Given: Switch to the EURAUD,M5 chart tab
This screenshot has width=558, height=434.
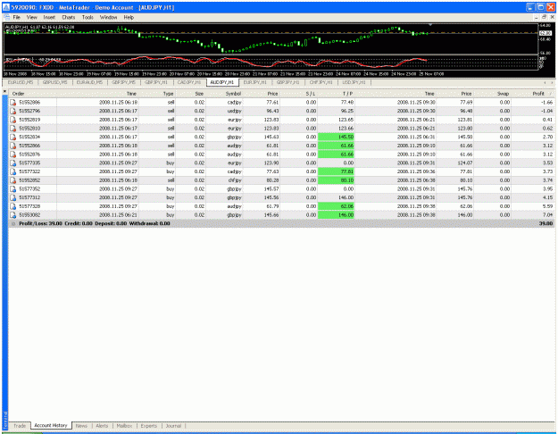Looking at the screenshot, I should coord(89,82).
